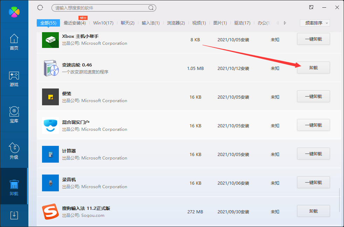This screenshot has height=227, width=344.
Task: Uninstall 变速齿轮 0.46 with 卸载 button
Action: click(314, 68)
